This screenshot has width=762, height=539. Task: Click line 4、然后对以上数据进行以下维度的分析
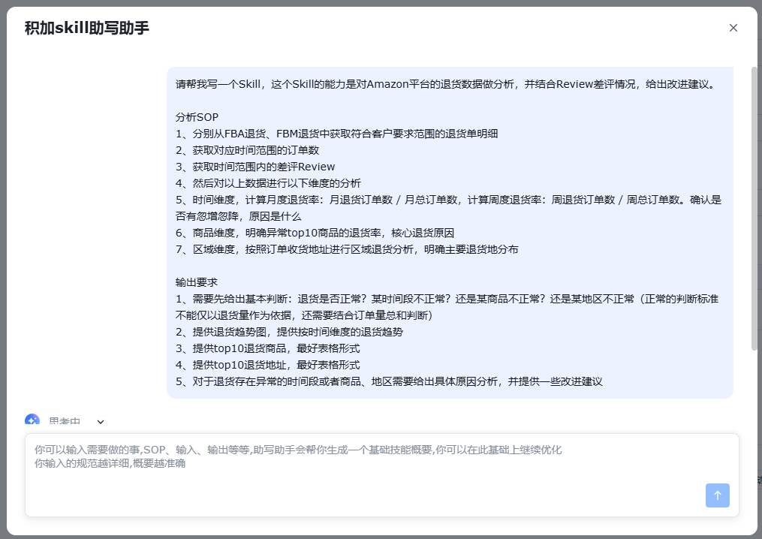tap(268, 183)
